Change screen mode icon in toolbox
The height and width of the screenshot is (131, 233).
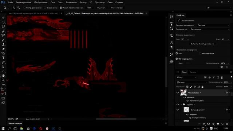pyautogui.click(x=3, y=103)
